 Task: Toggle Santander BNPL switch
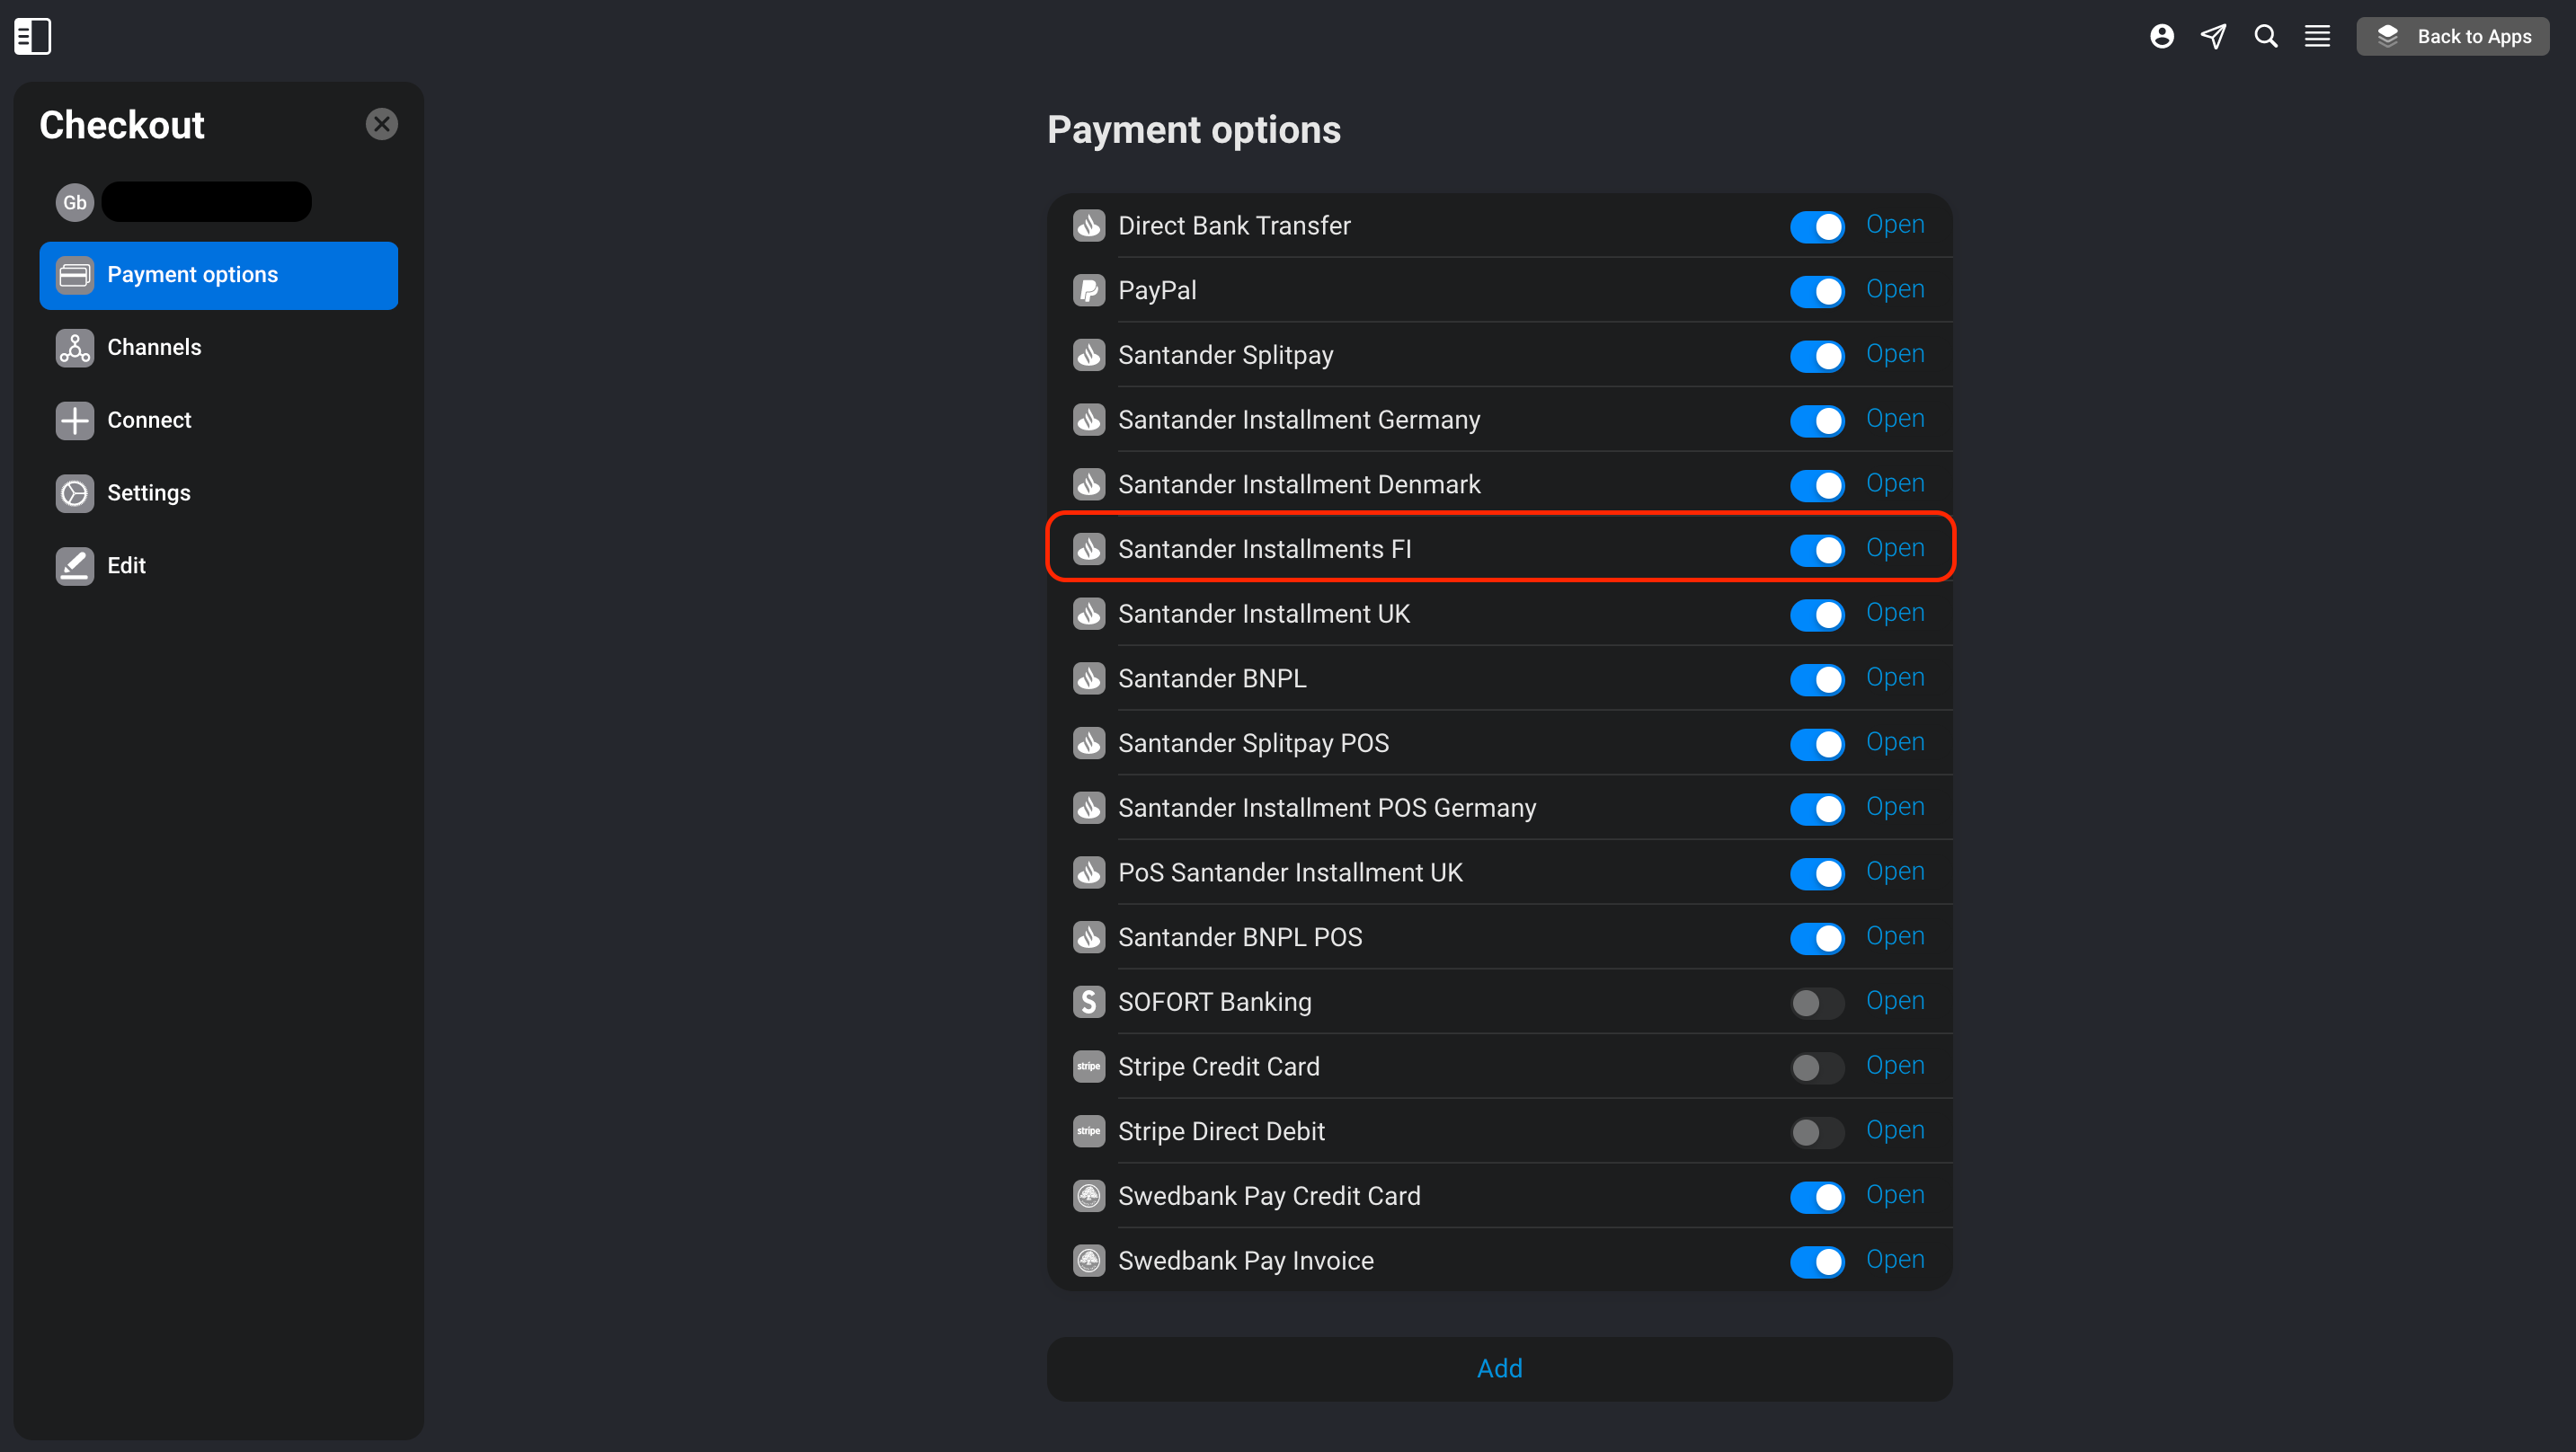coord(1817,680)
